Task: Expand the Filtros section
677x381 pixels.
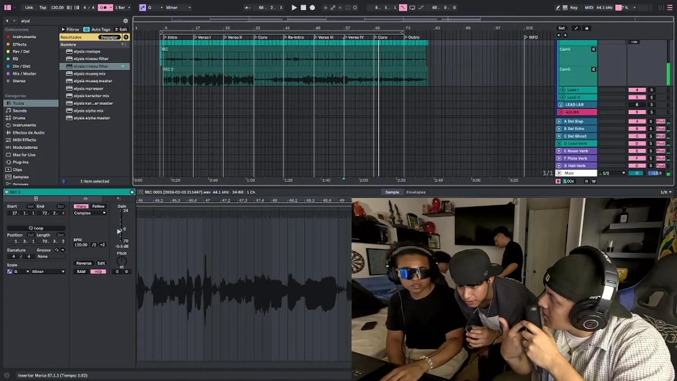Action: click(x=70, y=30)
